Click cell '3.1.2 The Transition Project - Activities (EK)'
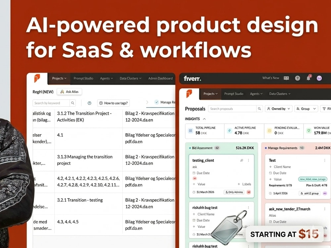Image resolution: width=331 pixels, height=248 pixels. point(88,117)
